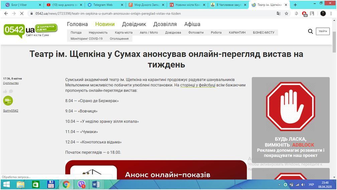
Task: Switch to the YouTube мир дикого tab
Action: [64, 5]
